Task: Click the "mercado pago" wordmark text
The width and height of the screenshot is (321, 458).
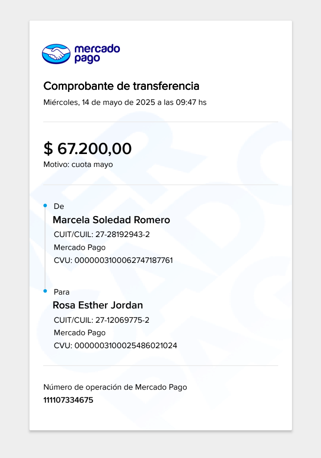Action: 97,54
